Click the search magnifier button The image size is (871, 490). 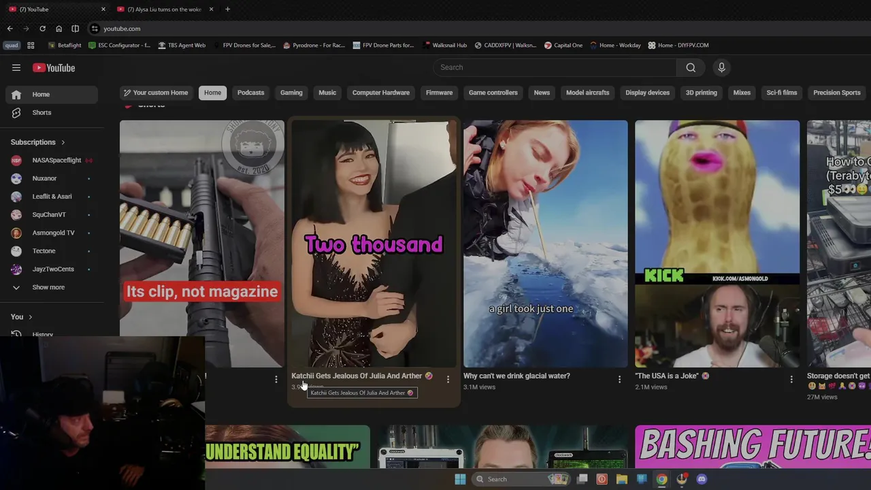[691, 67]
